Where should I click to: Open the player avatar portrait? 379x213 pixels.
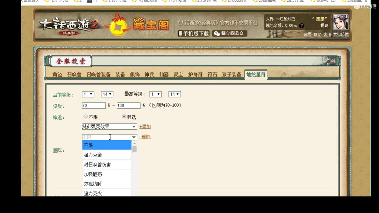point(341,22)
